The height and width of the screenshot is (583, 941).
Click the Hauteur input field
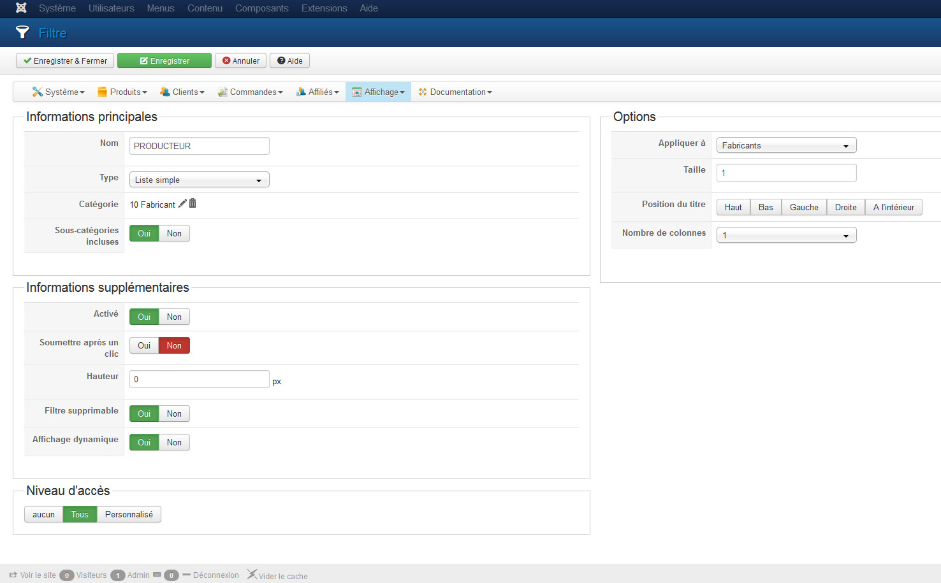[199, 379]
